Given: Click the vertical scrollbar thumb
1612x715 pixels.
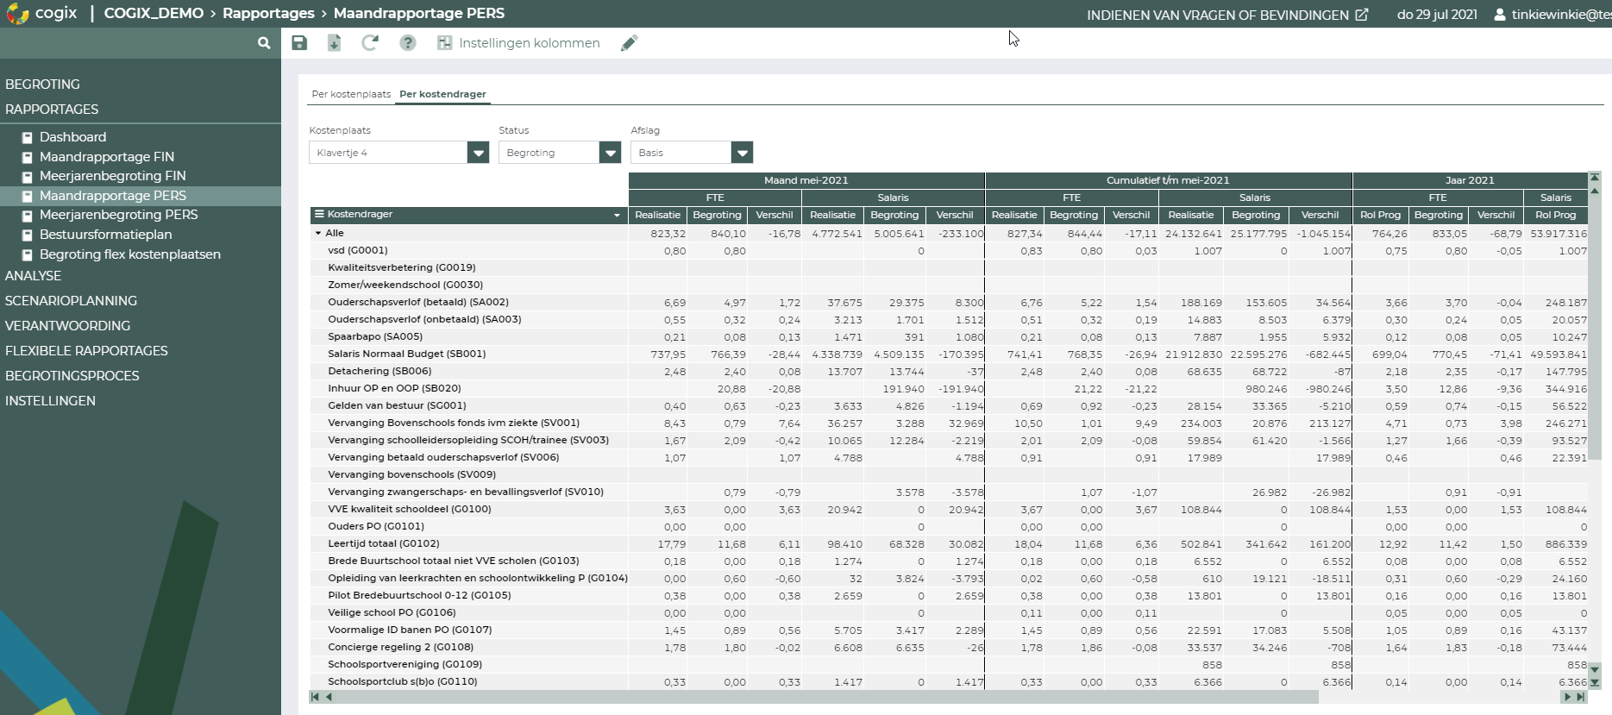Looking at the screenshot, I should pyautogui.click(x=1595, y=328).
